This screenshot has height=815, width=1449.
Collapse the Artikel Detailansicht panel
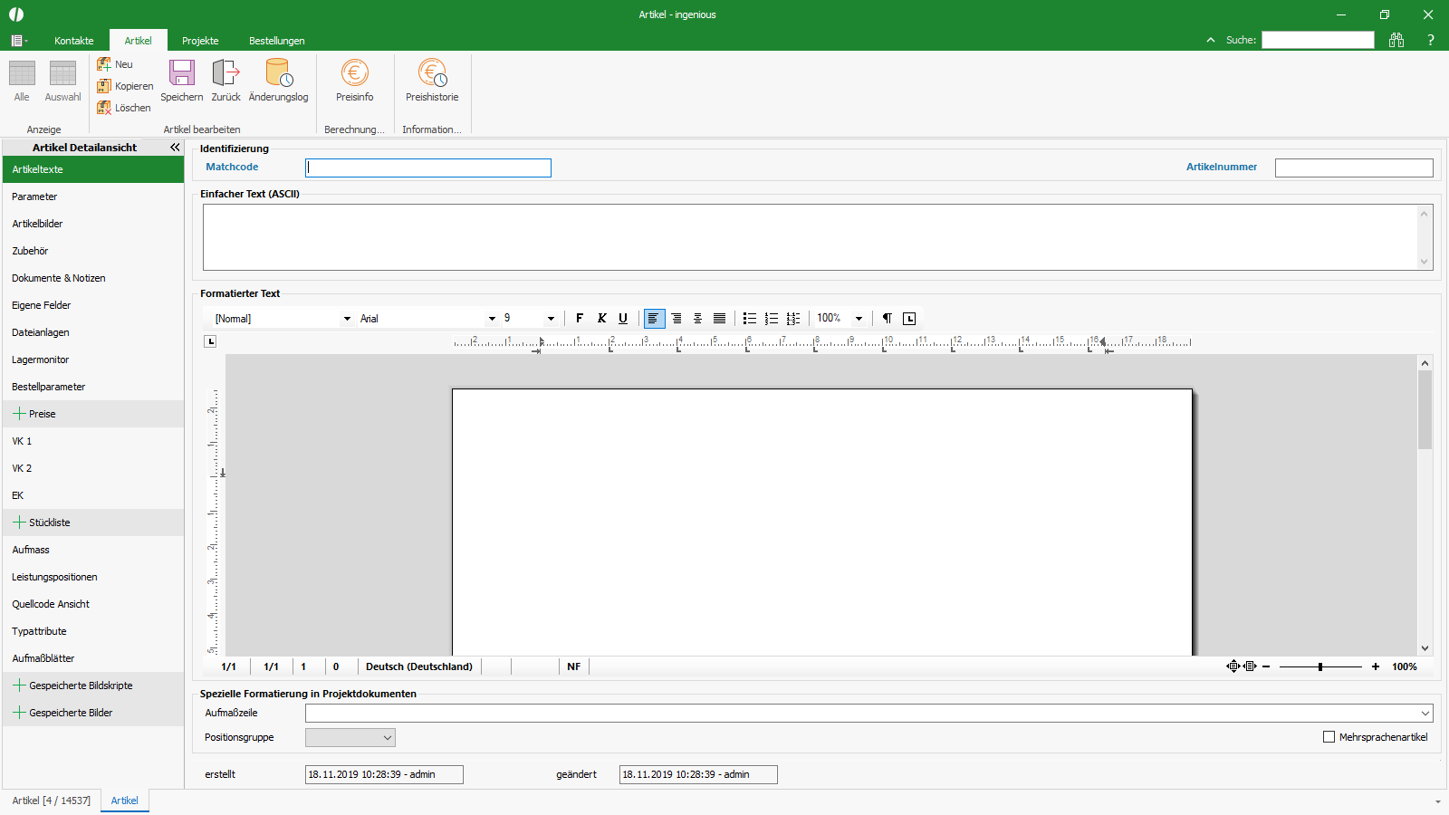[x=175, y=147]
